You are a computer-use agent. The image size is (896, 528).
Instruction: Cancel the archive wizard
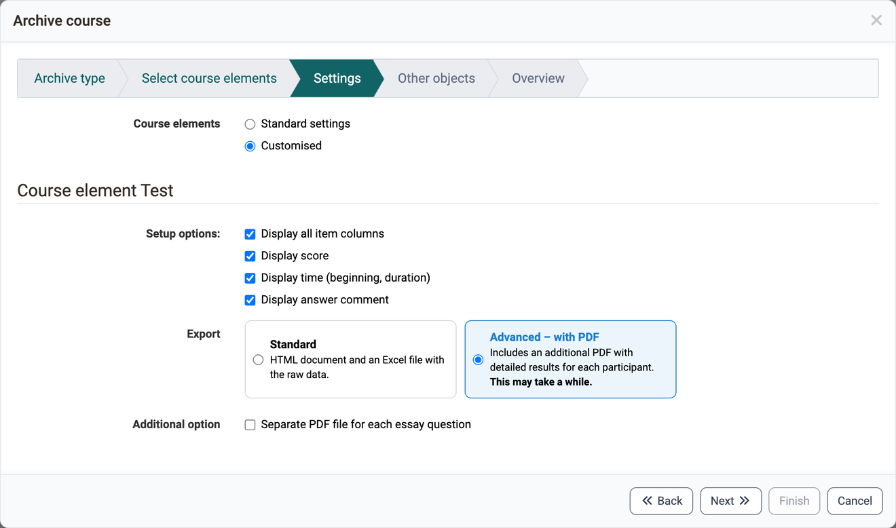click(x=855, y=501)
